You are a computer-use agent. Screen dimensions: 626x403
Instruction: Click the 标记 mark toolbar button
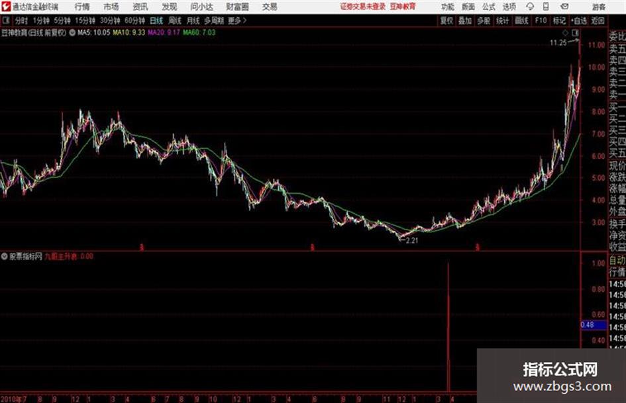pyautogui.click(x=559, y=21)
